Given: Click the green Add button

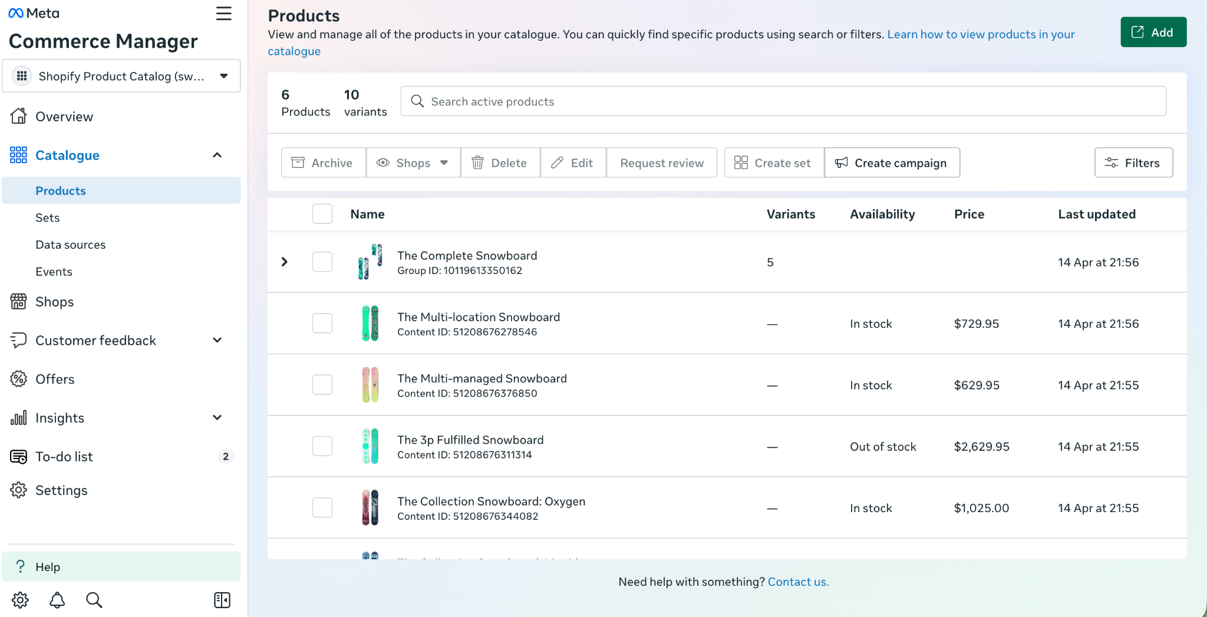Looking at the screenshot, I should pyautogui.click(x=1153, y=32).
